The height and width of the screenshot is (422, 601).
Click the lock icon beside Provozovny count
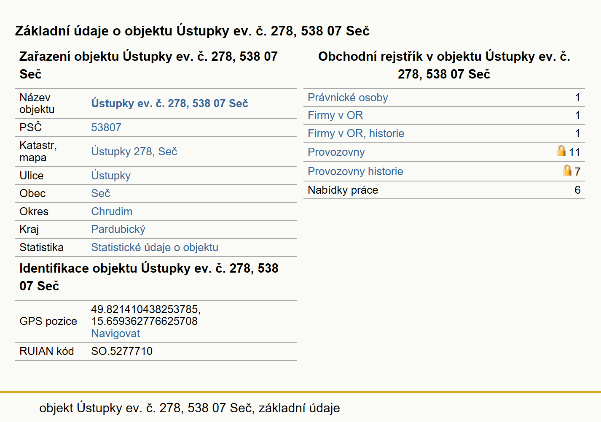[561, 151]
